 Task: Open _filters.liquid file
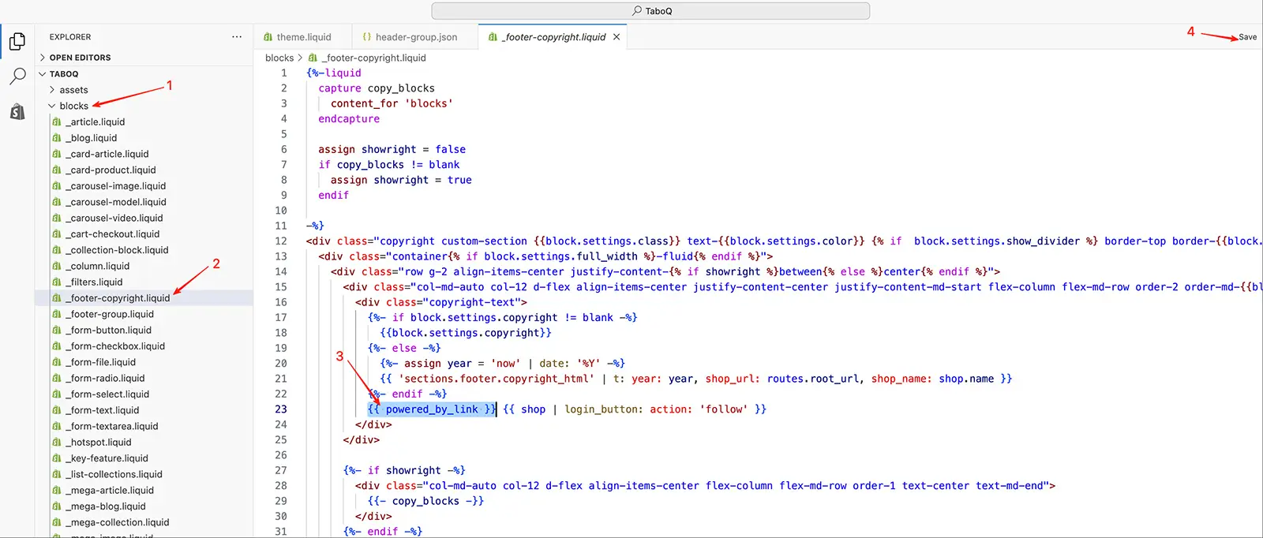pyautogui.click(x=95, y=282)
